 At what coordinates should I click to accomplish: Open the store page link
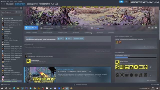(x=32, y=33)
